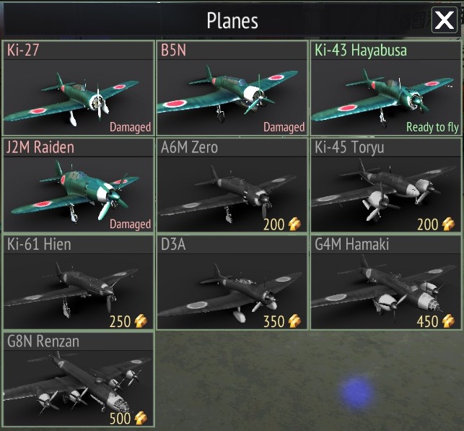Click the Ready to fly label
Image resolution: width=464 pixels, height=431 pixels.
(432, 127)
